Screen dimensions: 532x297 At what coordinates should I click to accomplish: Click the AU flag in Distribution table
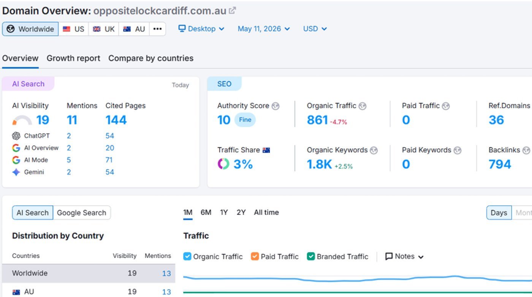point(16,292)
